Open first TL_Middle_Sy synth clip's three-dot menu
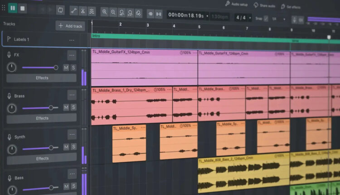340x195 pixels. tap(143, 127)
